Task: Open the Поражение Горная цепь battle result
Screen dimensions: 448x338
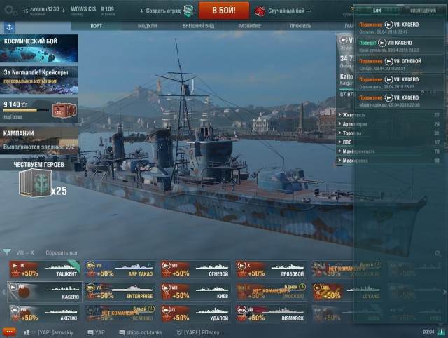Action: (x=400, y=83)
